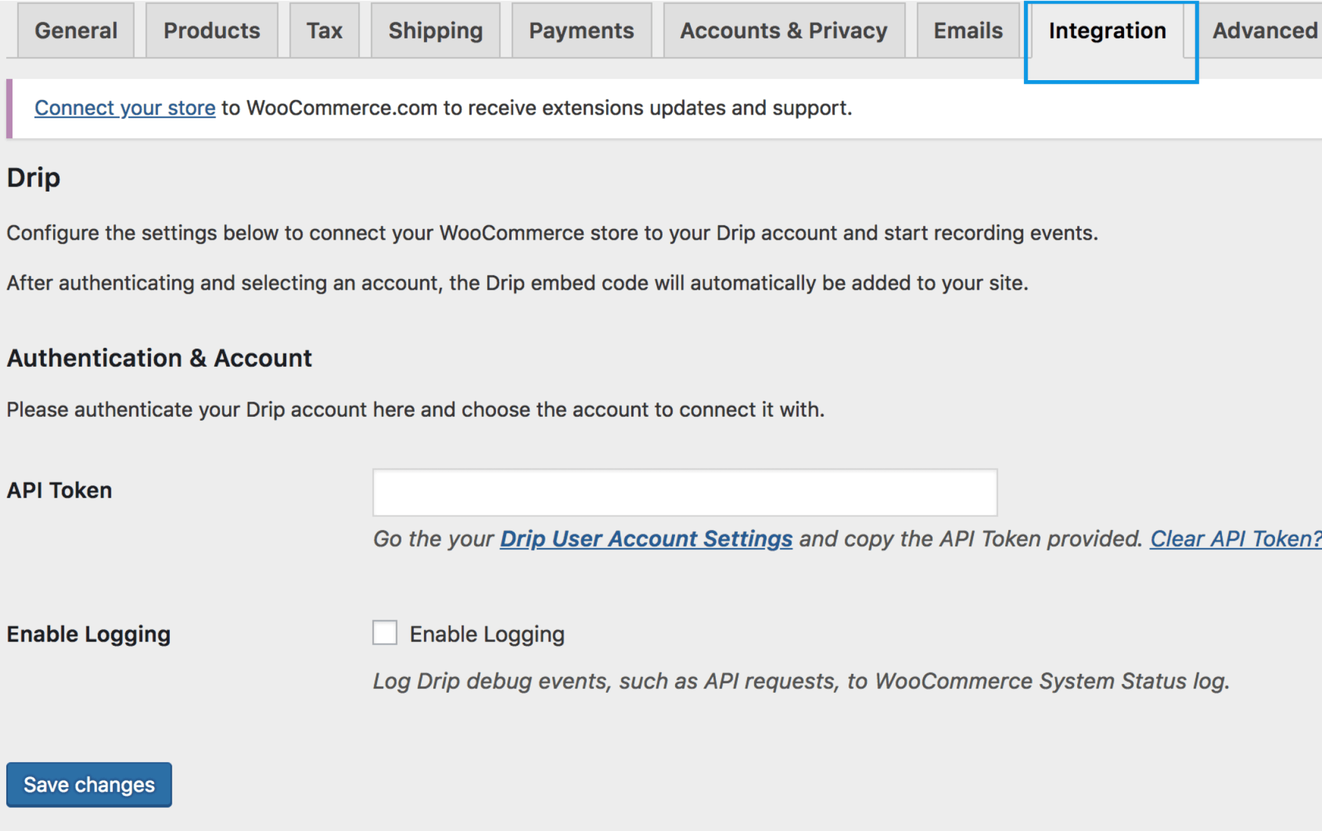Switch to the Payments tab

pyautogui.click(x=581, y=30)
